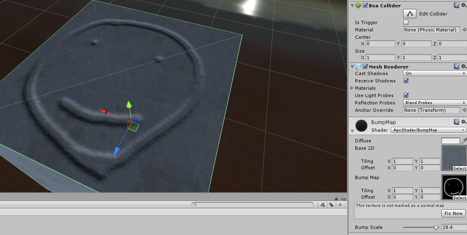Click Select on Base 2D texture
The height and width of the screenshot is (235, 467).
click(x=460, y=168)
